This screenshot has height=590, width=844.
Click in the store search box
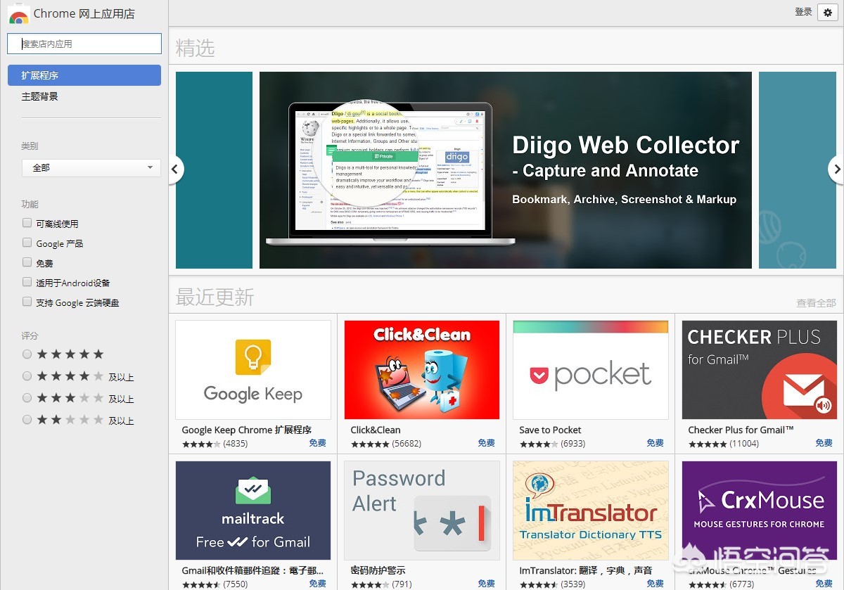84,44
